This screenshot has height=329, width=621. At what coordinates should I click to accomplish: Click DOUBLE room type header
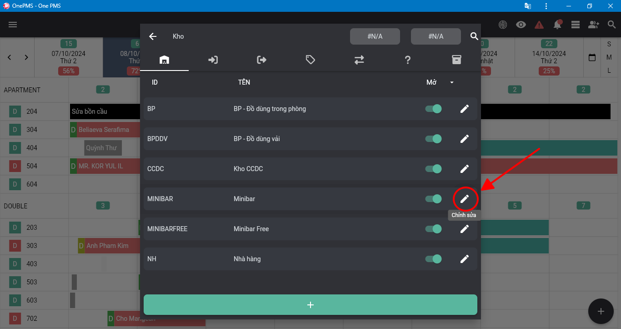tap(15, 206)
